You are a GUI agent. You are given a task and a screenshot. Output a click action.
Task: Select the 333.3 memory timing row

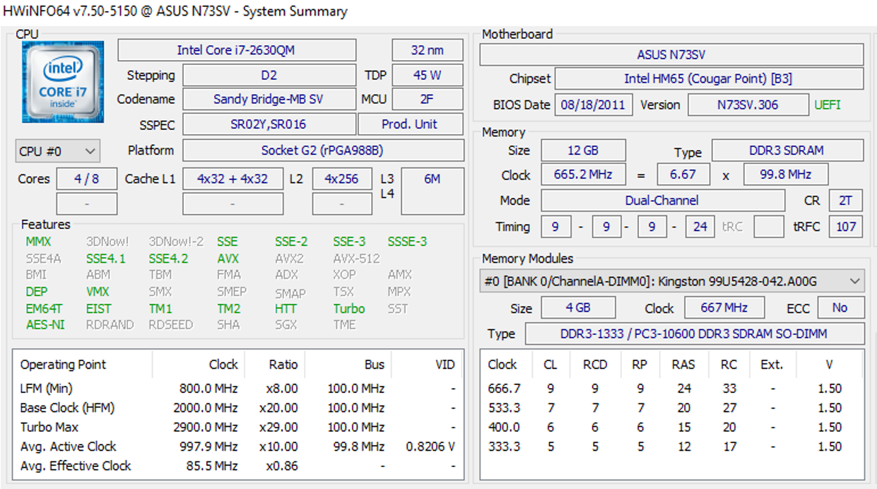tap(671, 447)
